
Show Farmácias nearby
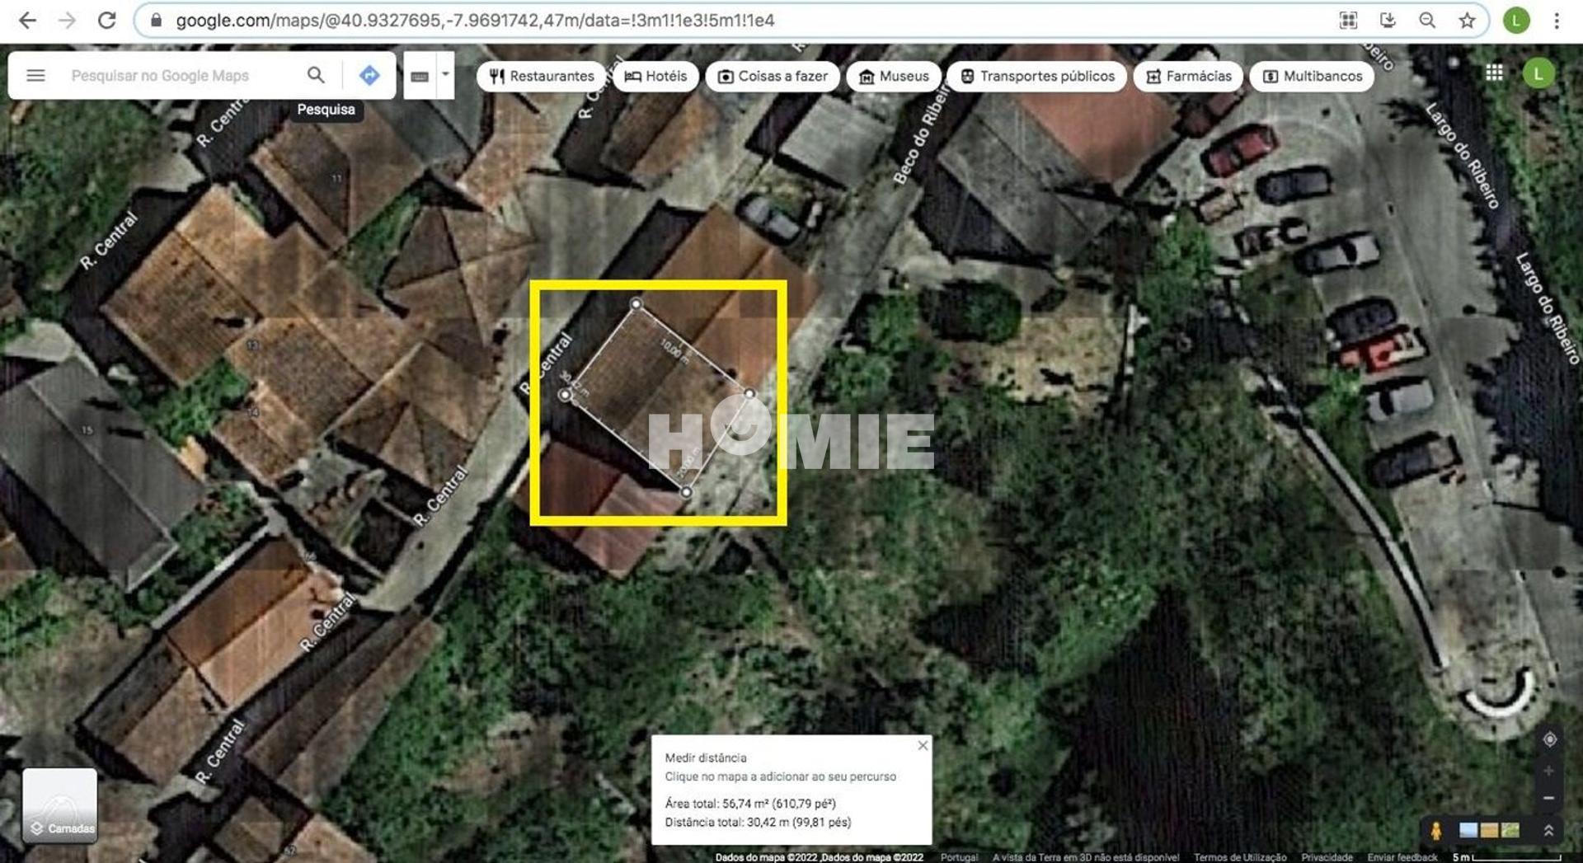1188,76
